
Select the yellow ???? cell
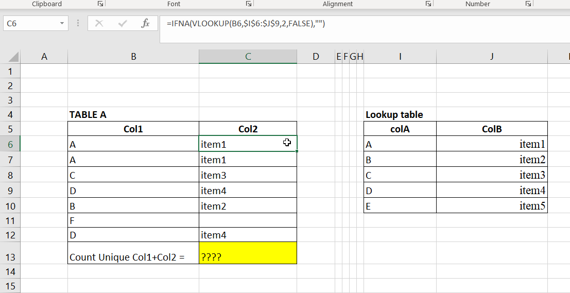(x=248, y=253)
